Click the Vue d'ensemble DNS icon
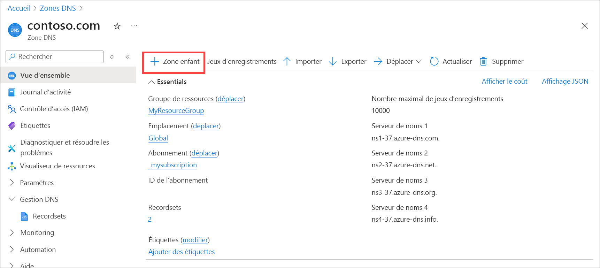 click(12, 76)
